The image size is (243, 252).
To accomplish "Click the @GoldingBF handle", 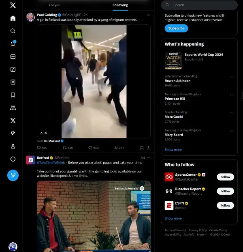I will (x=72, y=15).
